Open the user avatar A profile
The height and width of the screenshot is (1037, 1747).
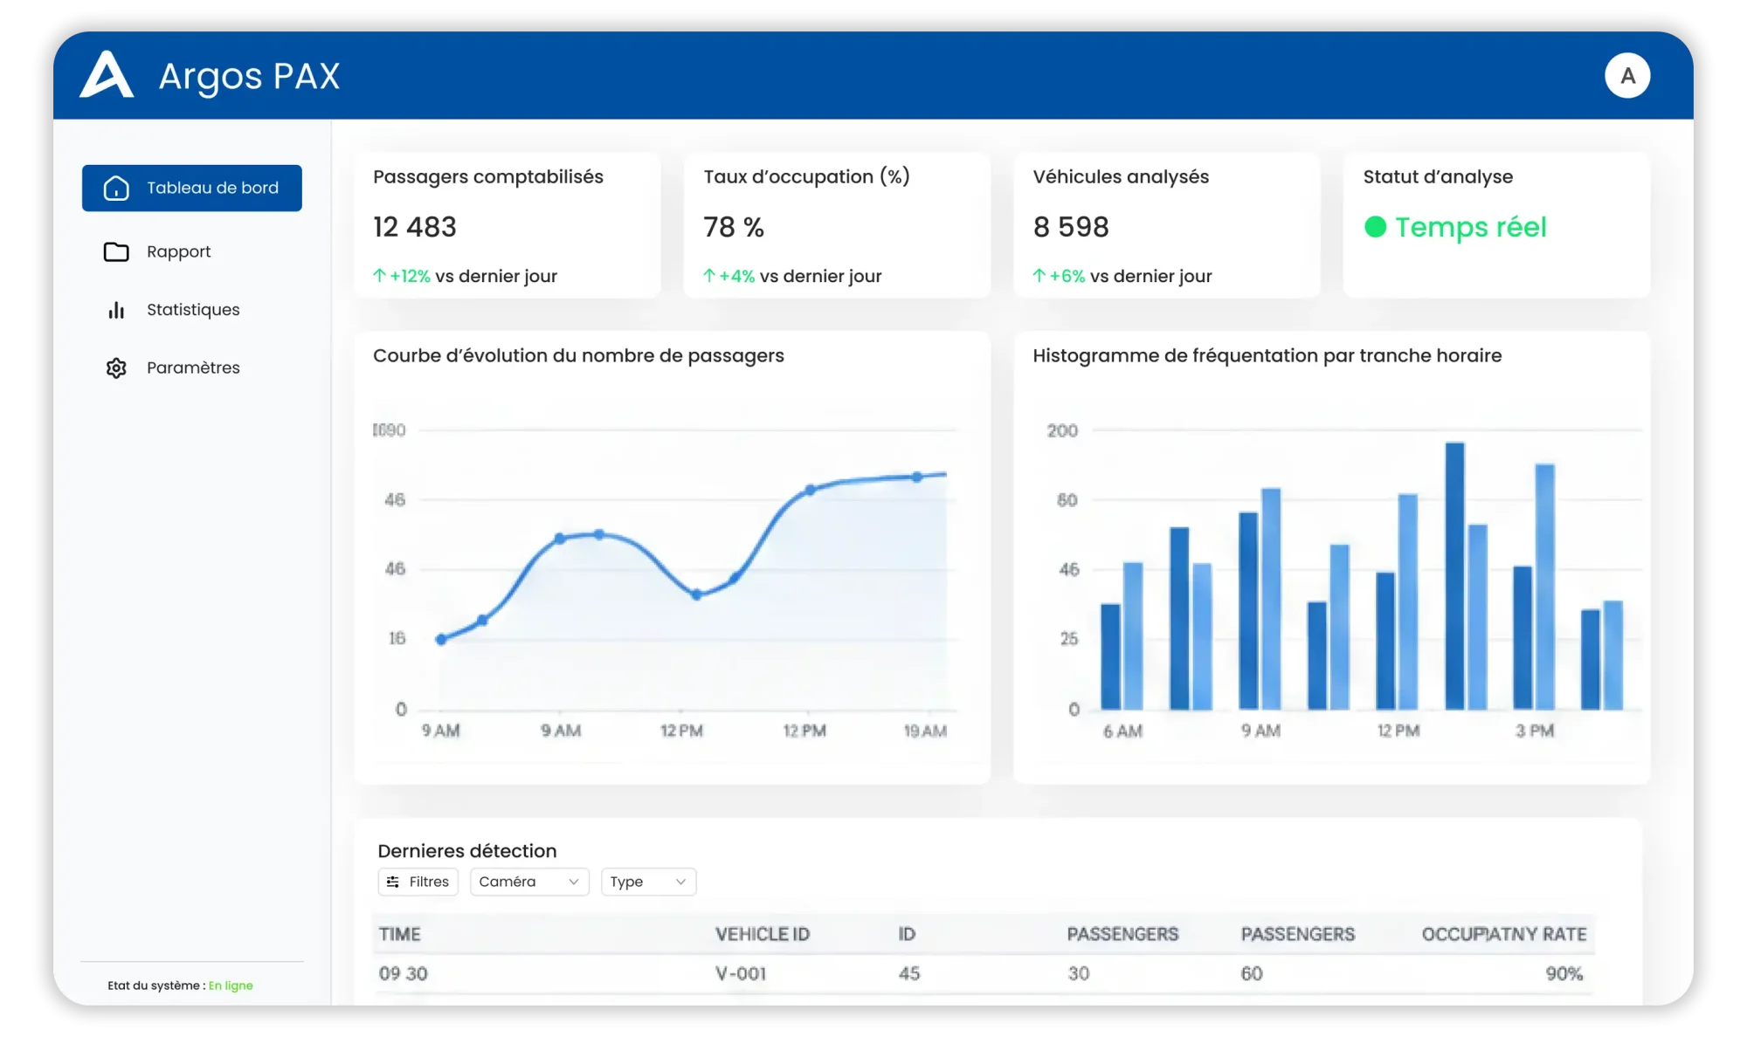point(1626,76)
